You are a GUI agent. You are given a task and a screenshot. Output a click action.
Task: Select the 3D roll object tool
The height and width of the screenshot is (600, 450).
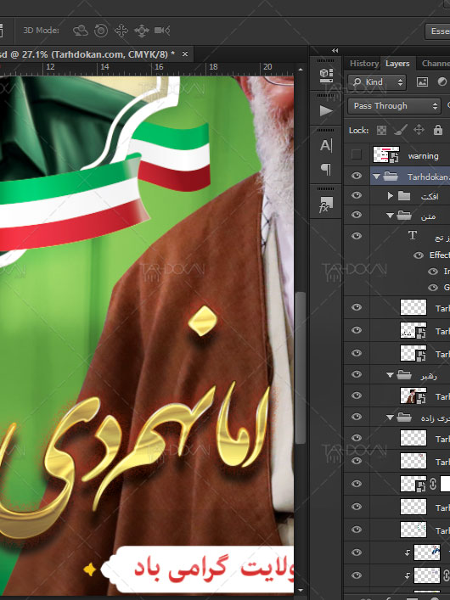101,31
